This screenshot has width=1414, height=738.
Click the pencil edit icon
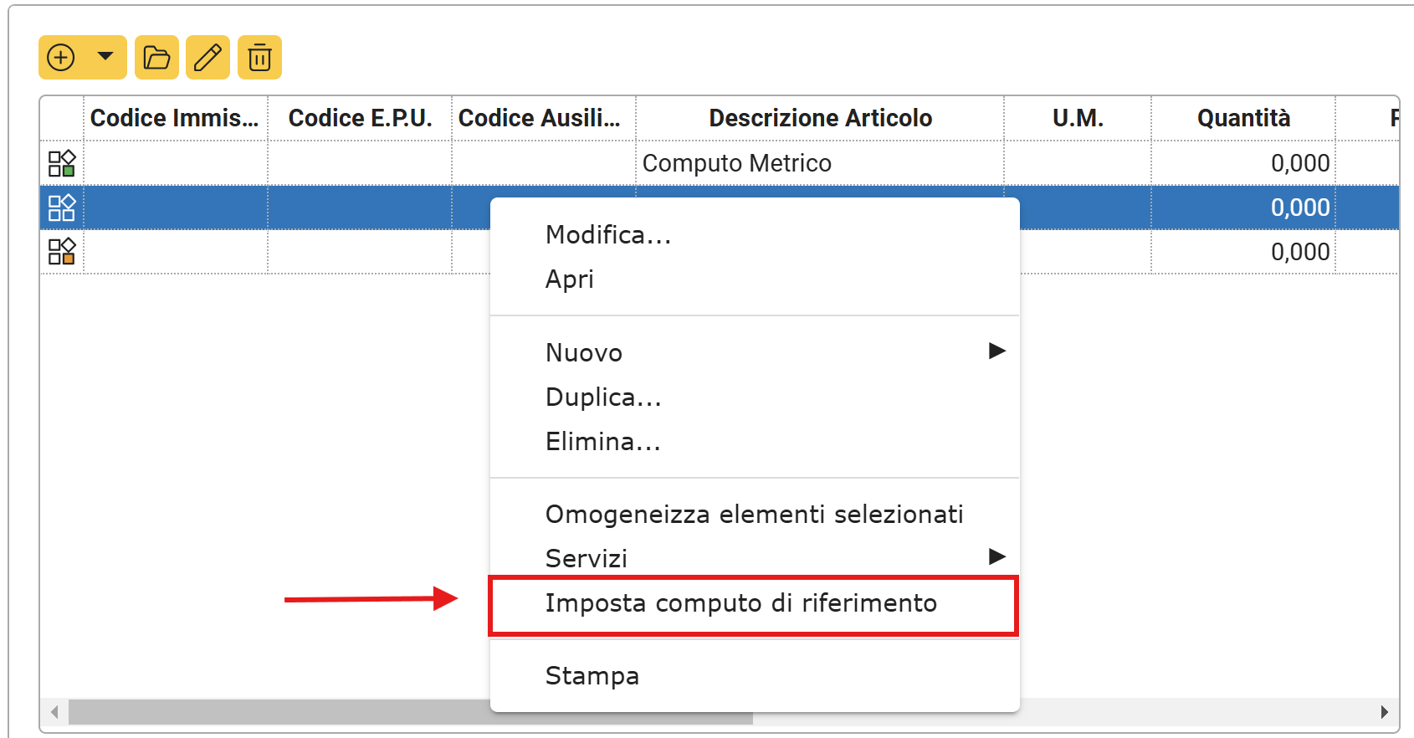[x=207, y=58]
